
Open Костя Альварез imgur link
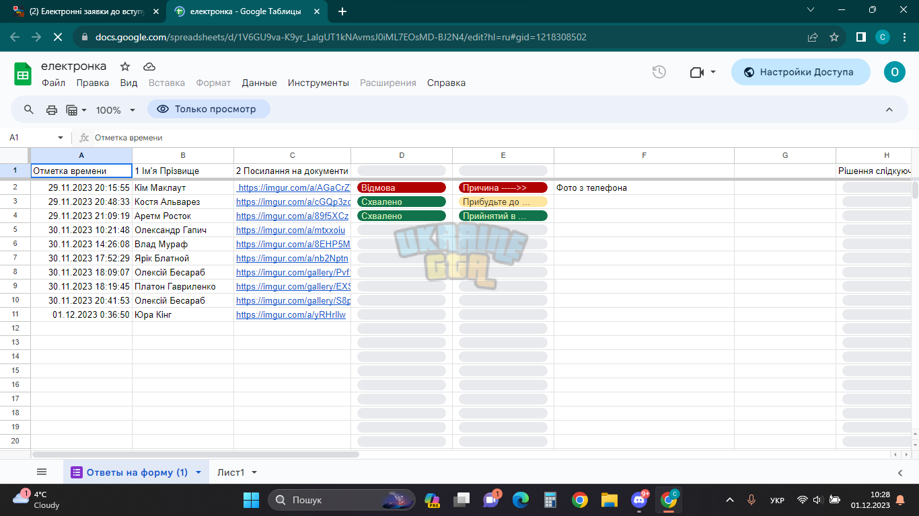coord(293,202)
